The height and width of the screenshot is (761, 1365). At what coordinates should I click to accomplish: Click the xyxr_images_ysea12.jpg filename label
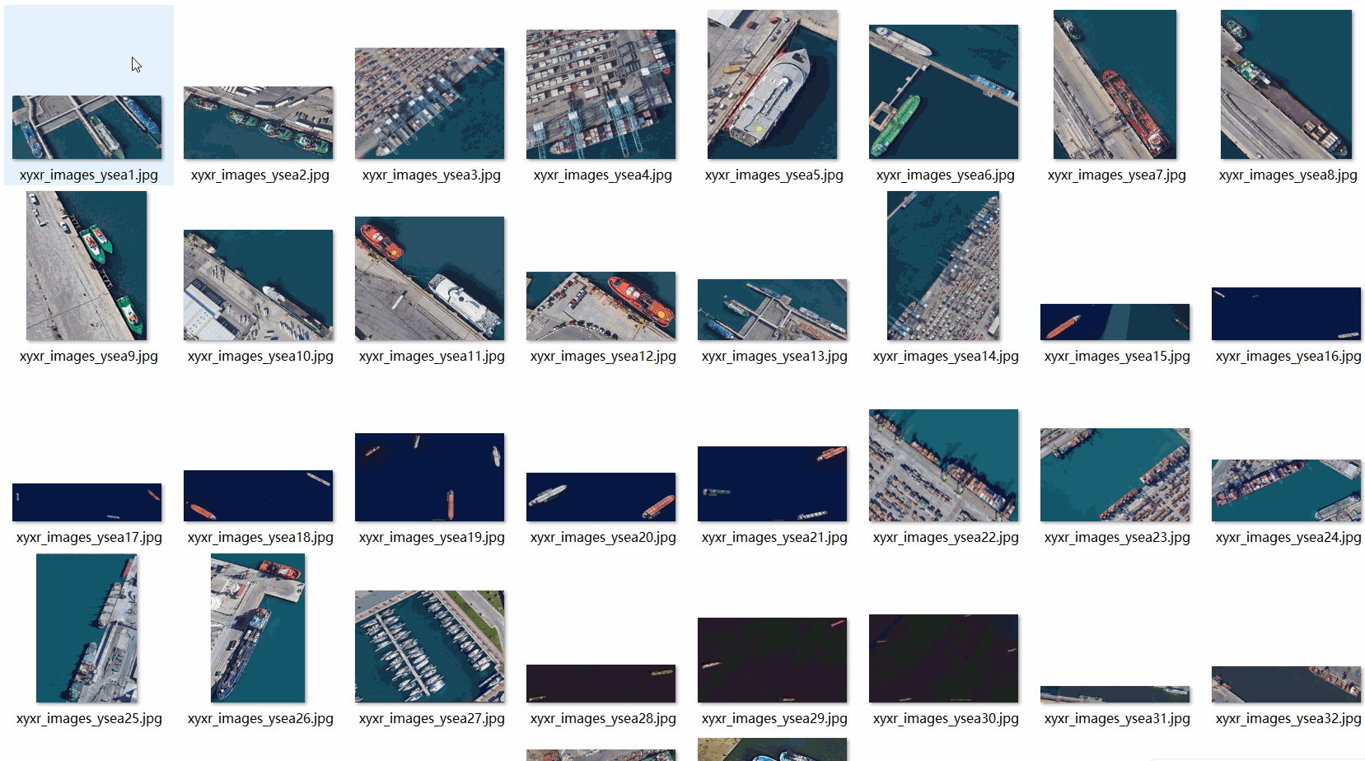[603, 357]
